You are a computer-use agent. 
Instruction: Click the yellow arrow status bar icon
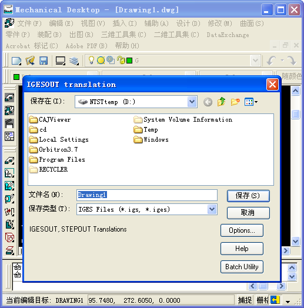[275, 300]
